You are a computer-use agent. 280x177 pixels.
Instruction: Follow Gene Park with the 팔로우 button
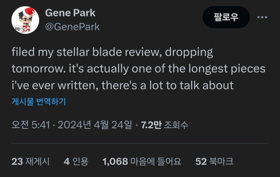[226, 17]
